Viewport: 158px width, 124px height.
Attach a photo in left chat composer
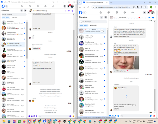pyautogui.click(x=32, y=116)
